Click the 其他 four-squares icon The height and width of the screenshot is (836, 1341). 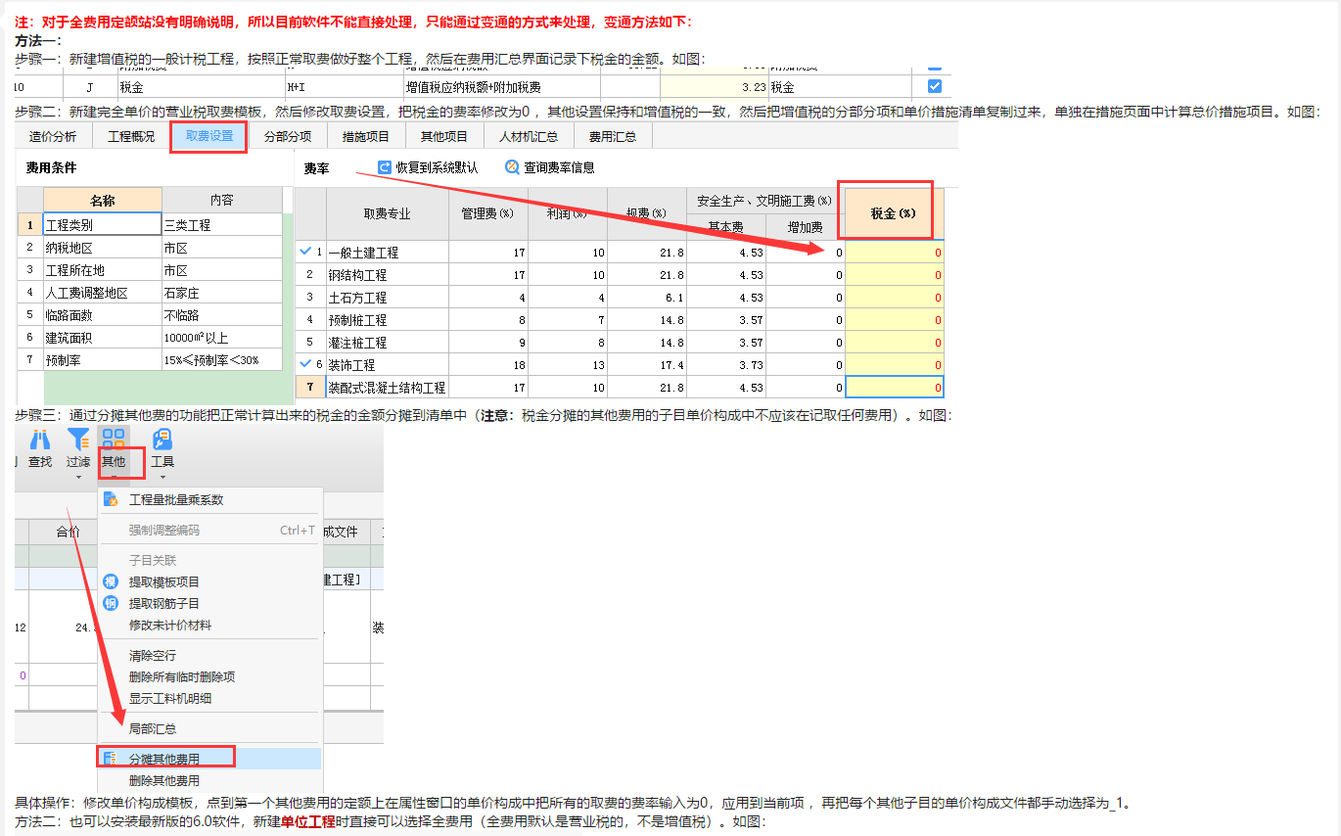pyautogui.click(x=114, y=440)
